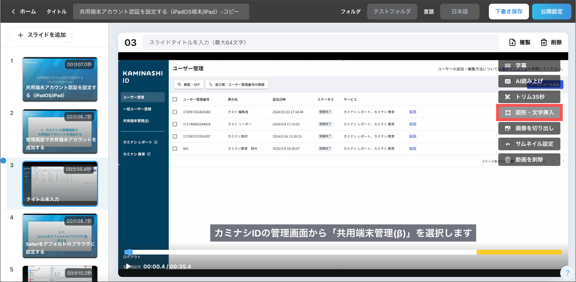Select 一括ユーザー登録 in sidebar
Viewport: 576px width, 282px height.
point(137,109)
